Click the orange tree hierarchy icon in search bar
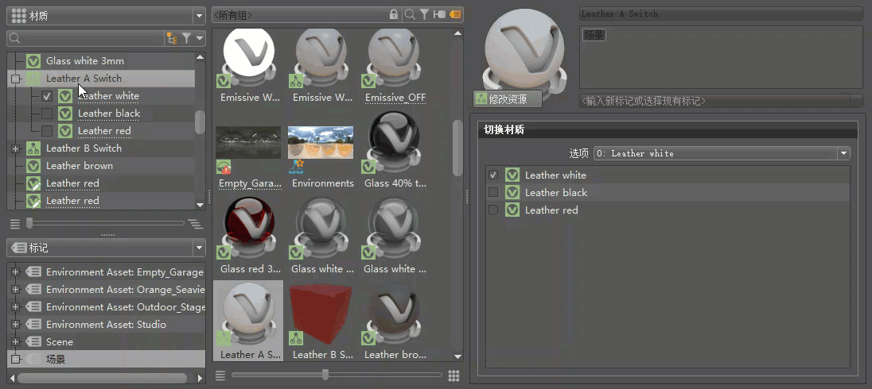The width and height of the screenshot is (872, 389). click(x=171, y=38)
